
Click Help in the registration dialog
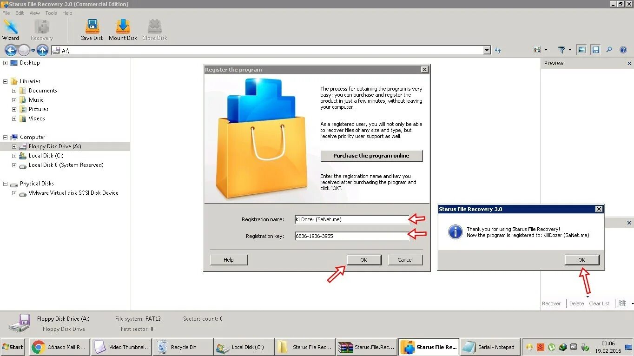pos(228,260)
